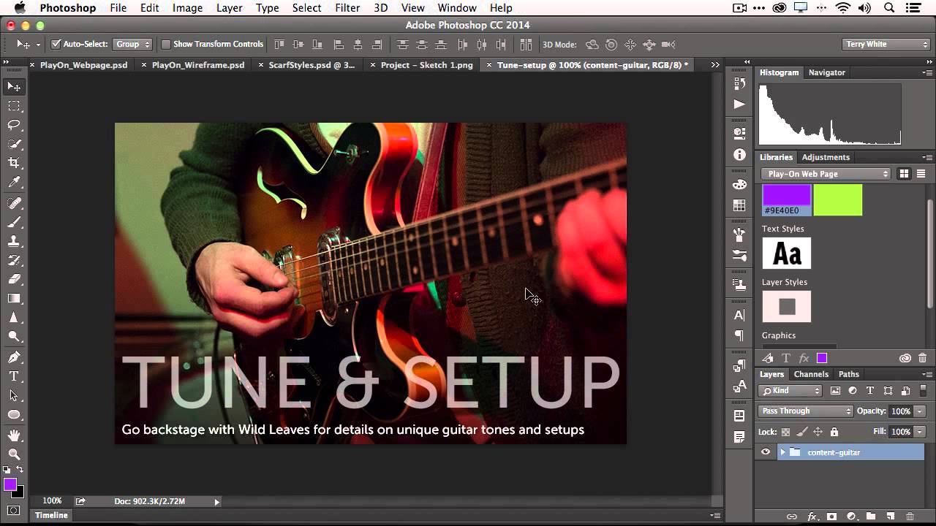
Task: Open the Play-On Web Page library dropdown
Action: [x=826, y=174]
